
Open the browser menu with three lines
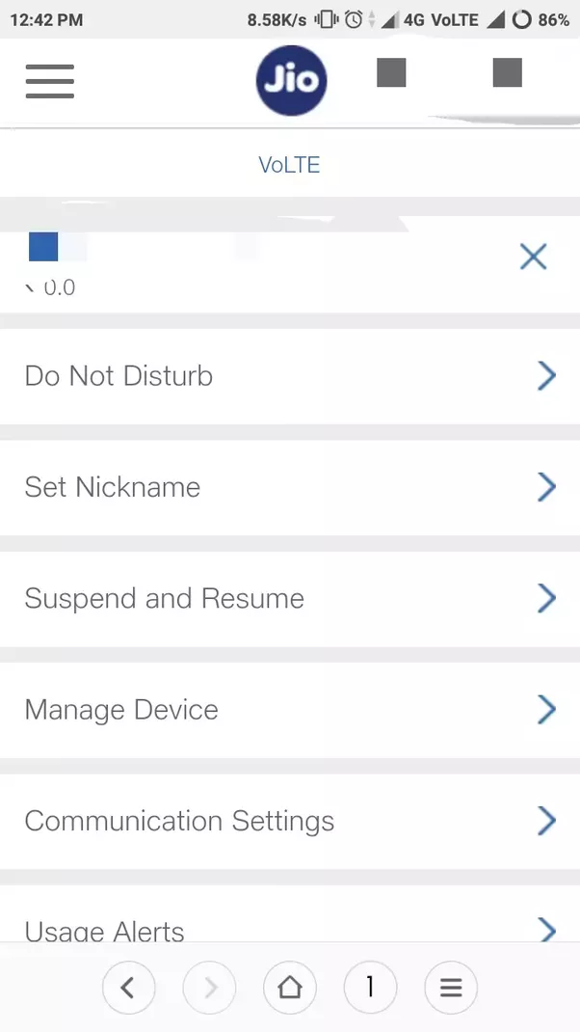click(x=451, y=988)
